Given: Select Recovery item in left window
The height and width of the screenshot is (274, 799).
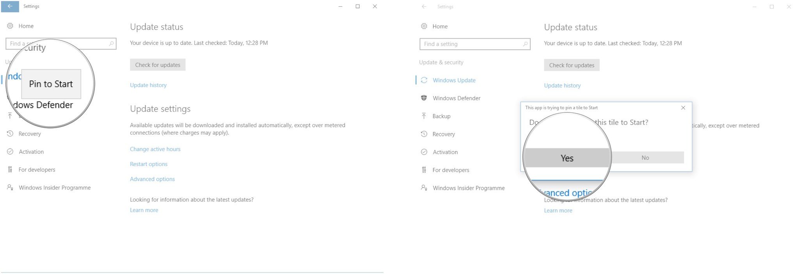Looking at the screenshot, I should coord(30,134).
